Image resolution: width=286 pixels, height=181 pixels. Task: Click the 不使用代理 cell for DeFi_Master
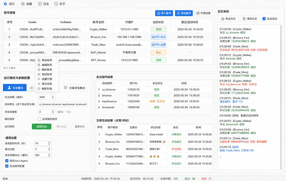129,52
